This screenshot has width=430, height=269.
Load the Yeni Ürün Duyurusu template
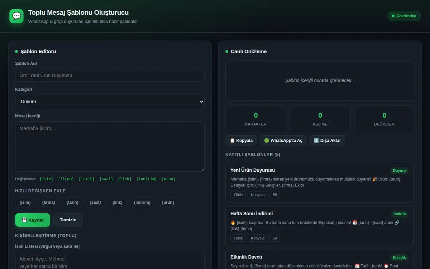(238, 195)
